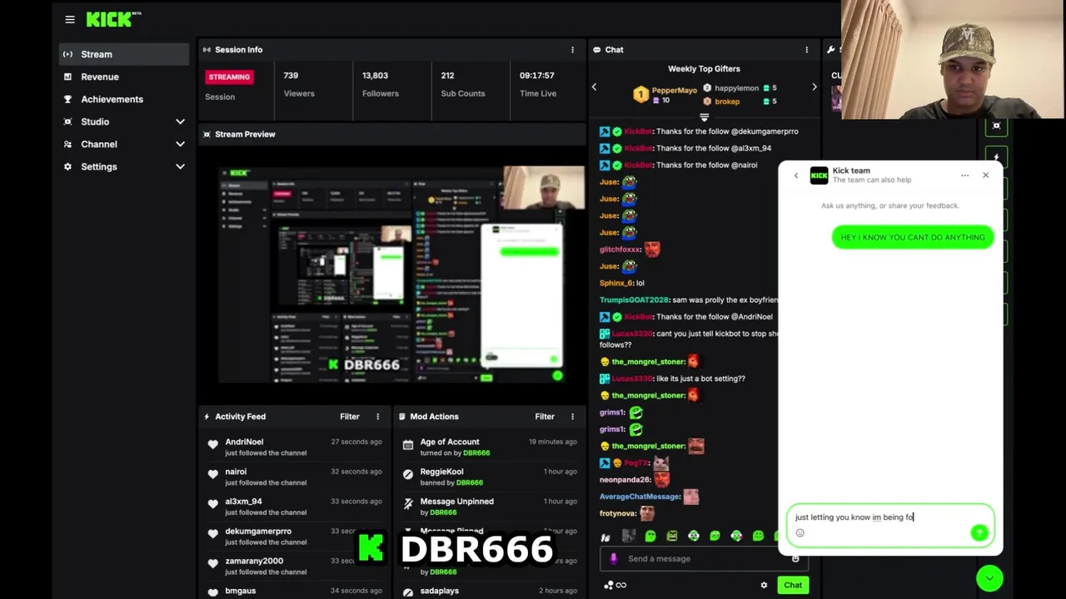
Task: Close the Kick team support window
Action: coord(985,175)
